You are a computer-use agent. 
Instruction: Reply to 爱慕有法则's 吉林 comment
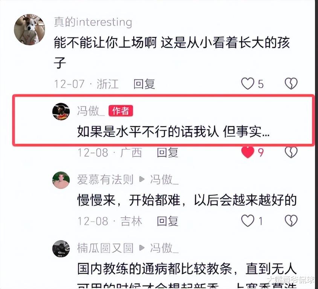click(x=168, y=221)
